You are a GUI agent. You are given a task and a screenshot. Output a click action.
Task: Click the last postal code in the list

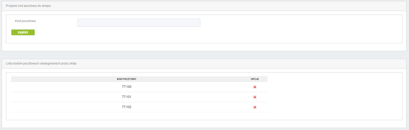tap(126, 107)
